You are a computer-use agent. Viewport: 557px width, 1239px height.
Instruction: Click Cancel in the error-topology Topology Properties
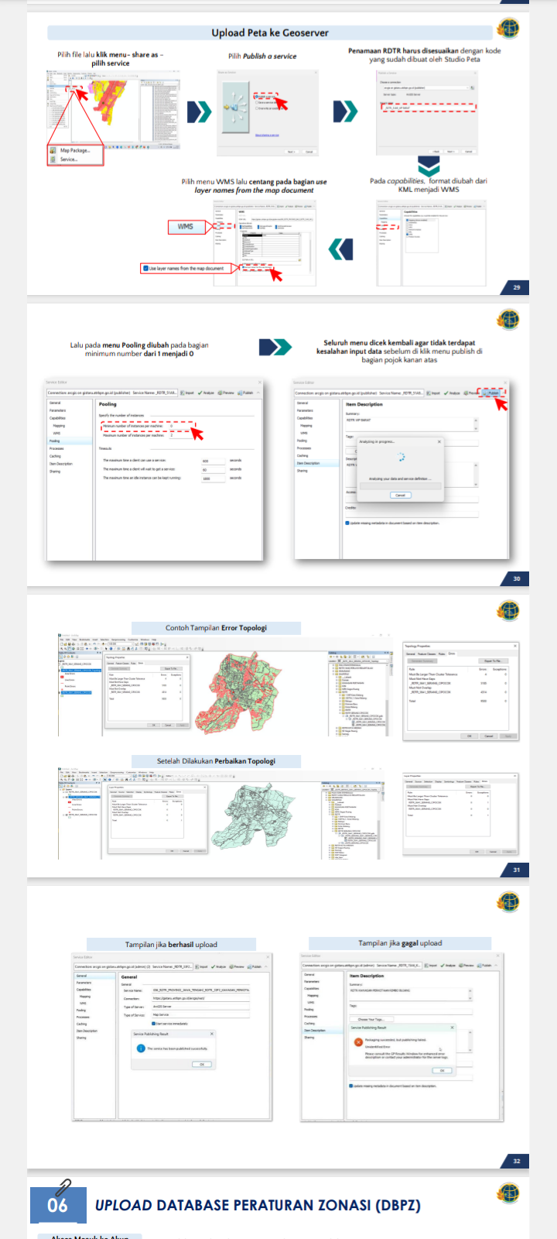click(x=489, y=736)
